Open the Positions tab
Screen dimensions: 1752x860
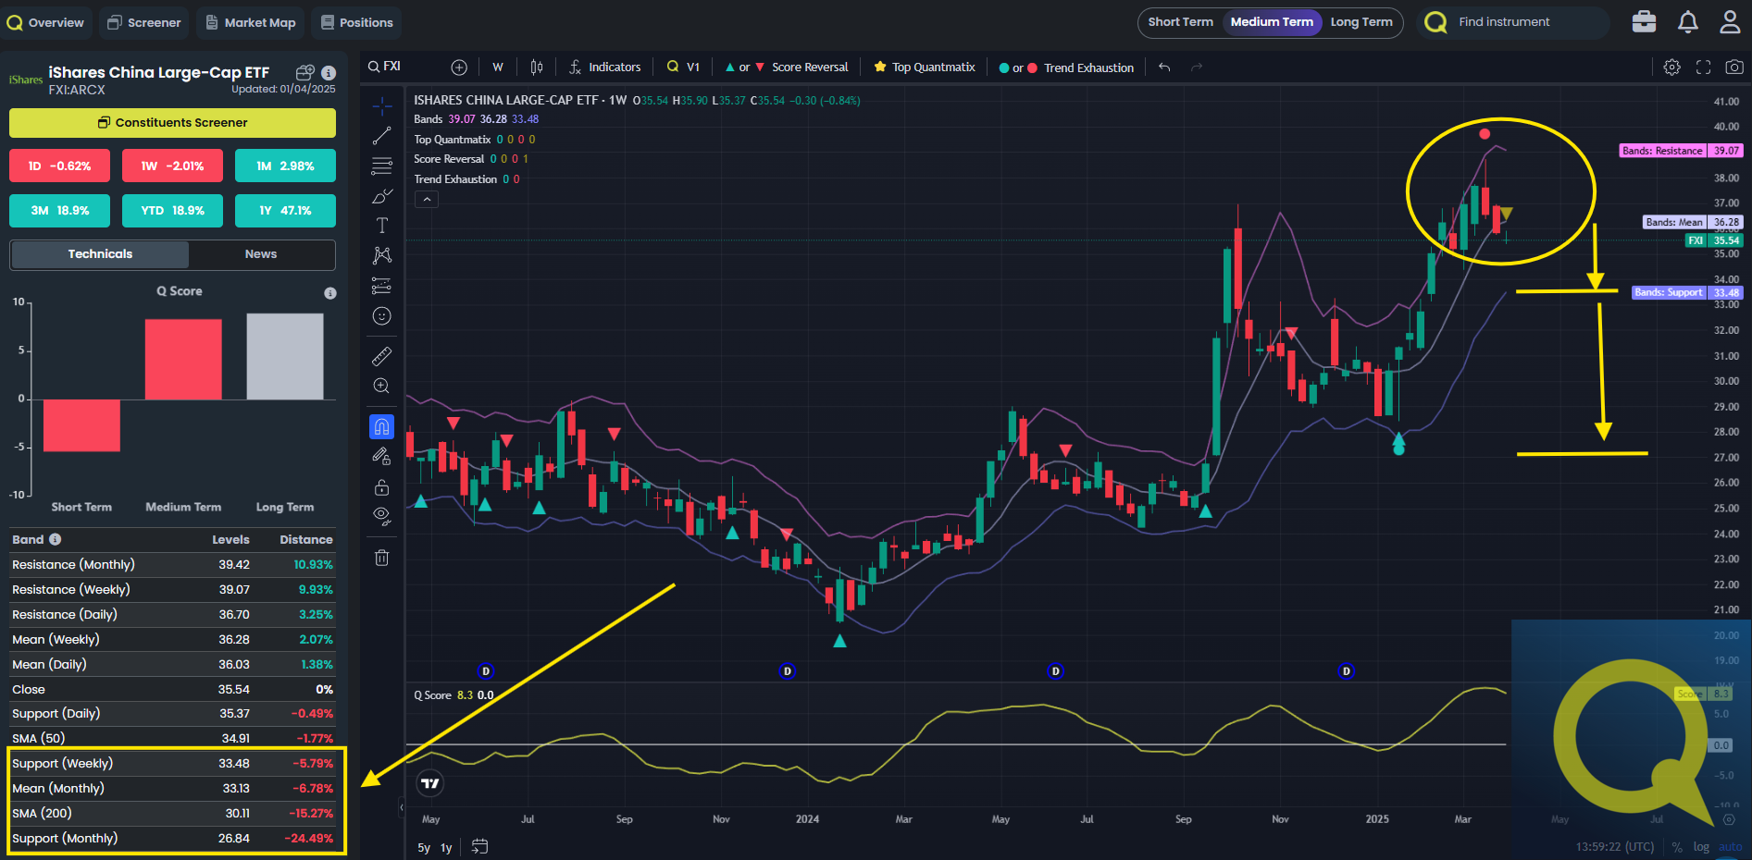pos(356,22)
